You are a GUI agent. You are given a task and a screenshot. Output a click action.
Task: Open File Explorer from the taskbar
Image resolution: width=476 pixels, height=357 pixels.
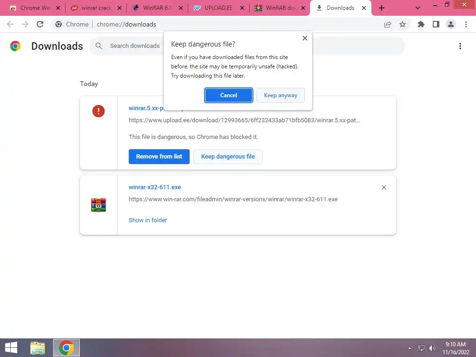[38, 348]
